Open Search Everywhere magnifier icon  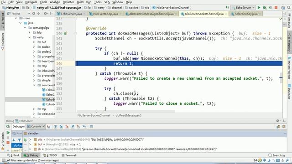[289, 8]
